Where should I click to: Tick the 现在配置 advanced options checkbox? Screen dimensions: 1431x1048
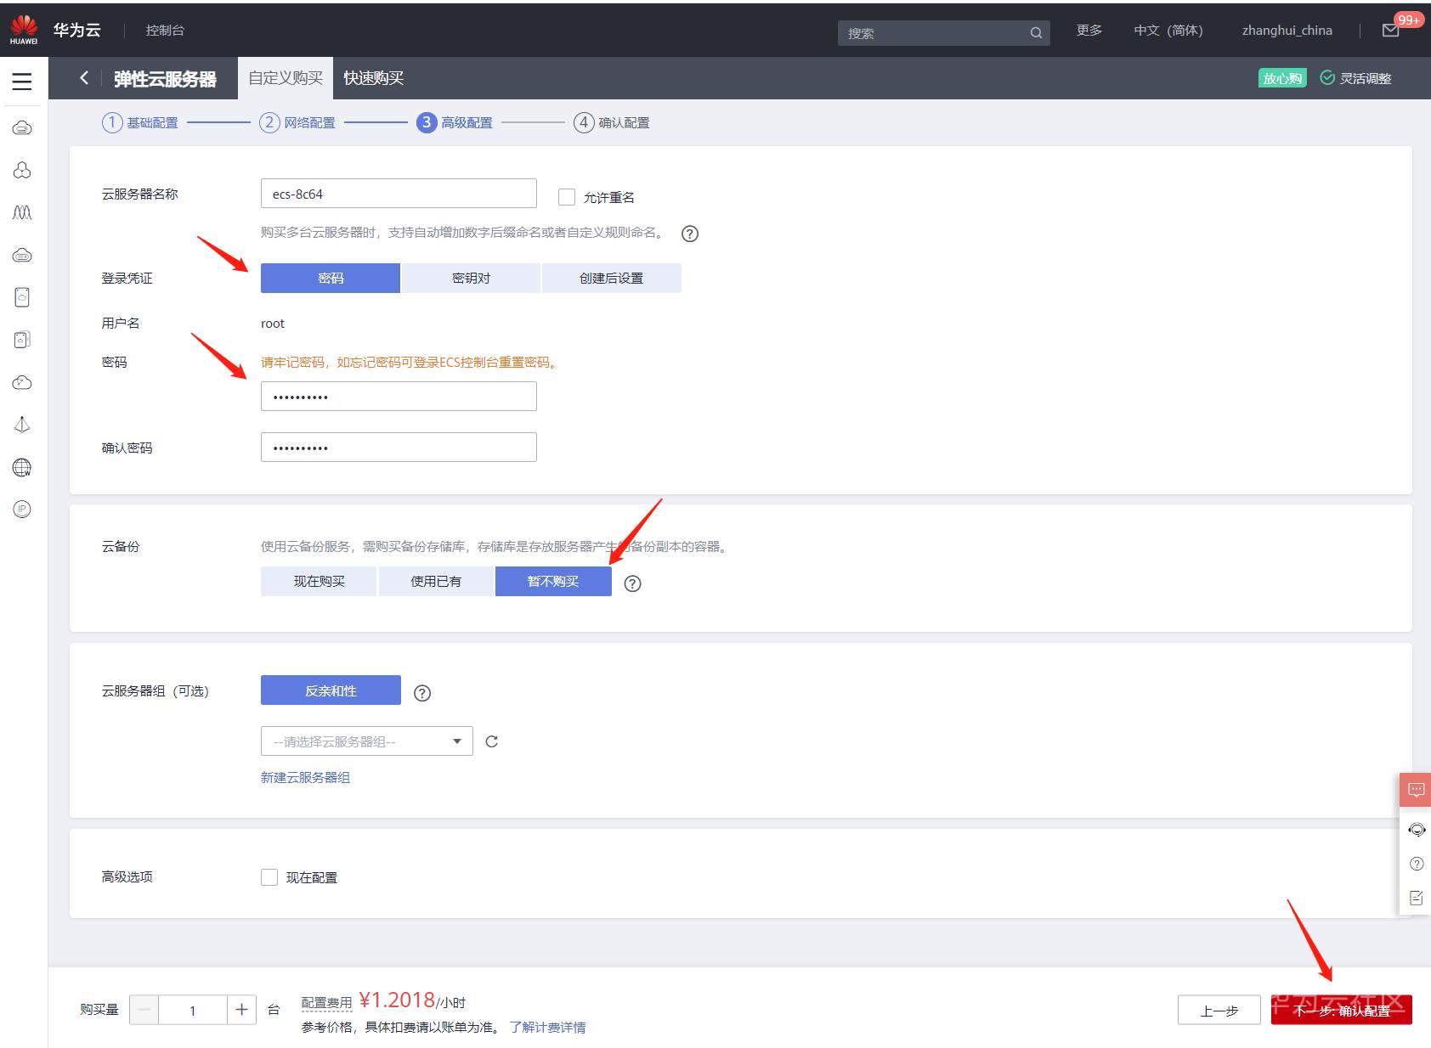[269, 877]
